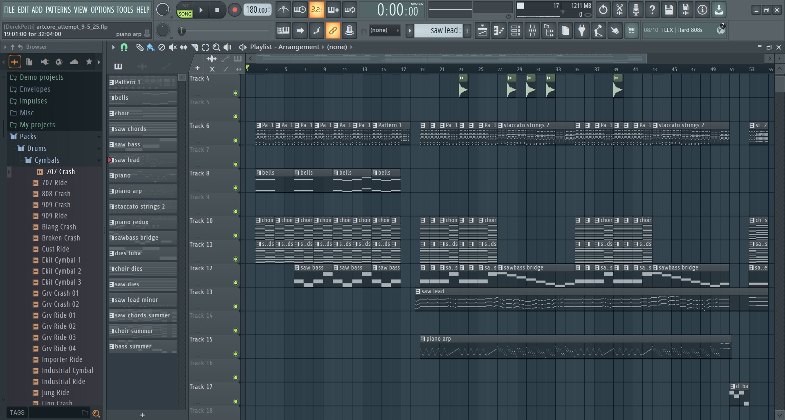This screenshot has height=420, width=785.
Task: Switch to the browser favorites star tab
Action: 89,62
